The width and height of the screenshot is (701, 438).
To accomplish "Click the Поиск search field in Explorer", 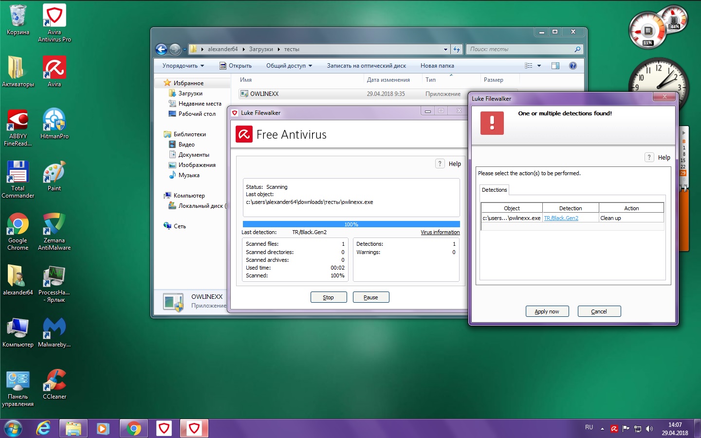I will pyautogui.click(x=520, y=49).
